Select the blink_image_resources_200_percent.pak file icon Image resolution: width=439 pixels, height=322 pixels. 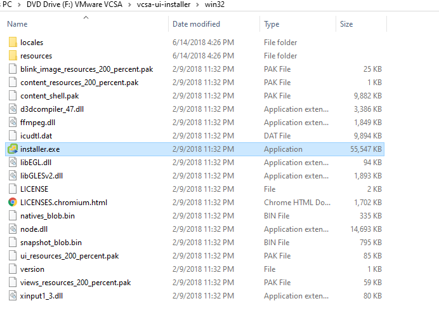tap(13, 69)
